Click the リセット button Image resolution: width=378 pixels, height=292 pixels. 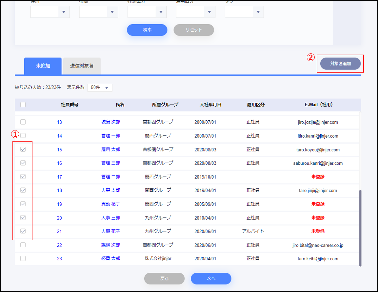point(194,30)
